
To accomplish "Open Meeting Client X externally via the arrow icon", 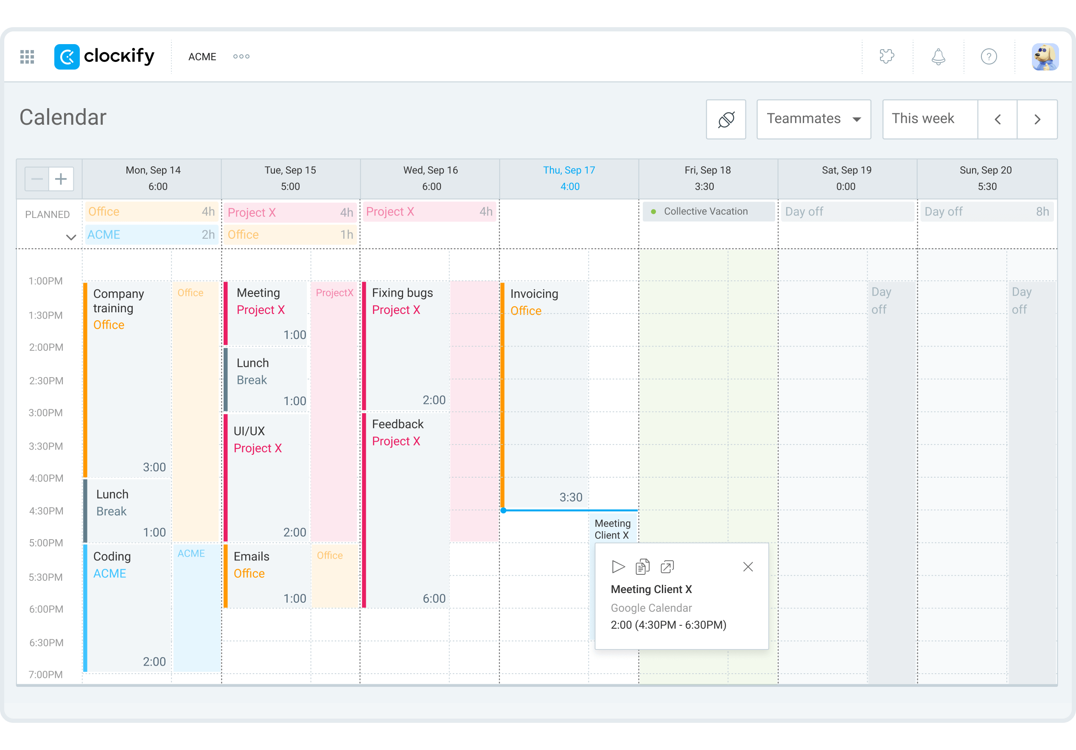I will point(667,566).
